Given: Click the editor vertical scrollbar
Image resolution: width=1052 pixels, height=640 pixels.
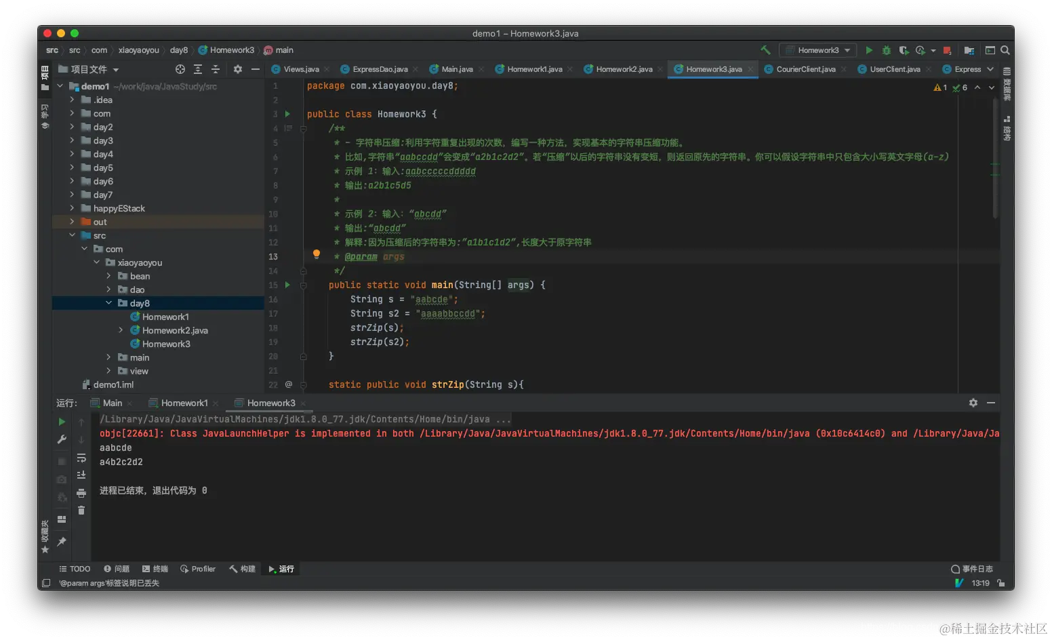Looking at the screenshot, I should (995, 159).
